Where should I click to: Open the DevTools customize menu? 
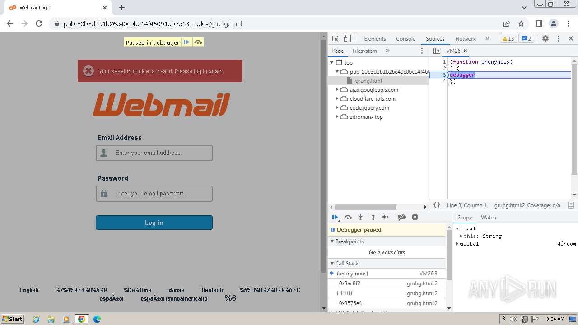coord(558,39)
